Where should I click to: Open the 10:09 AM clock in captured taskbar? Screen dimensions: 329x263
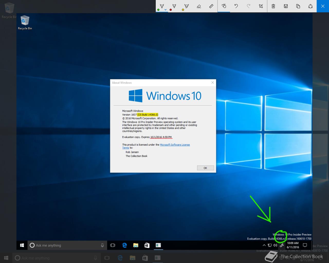293,245
